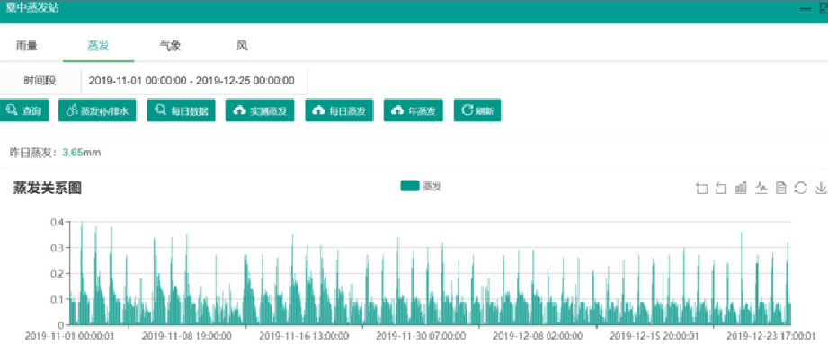Switch to the 雨量 tab
The width and height of the screenshot is (828, 344).
point(27,46)
